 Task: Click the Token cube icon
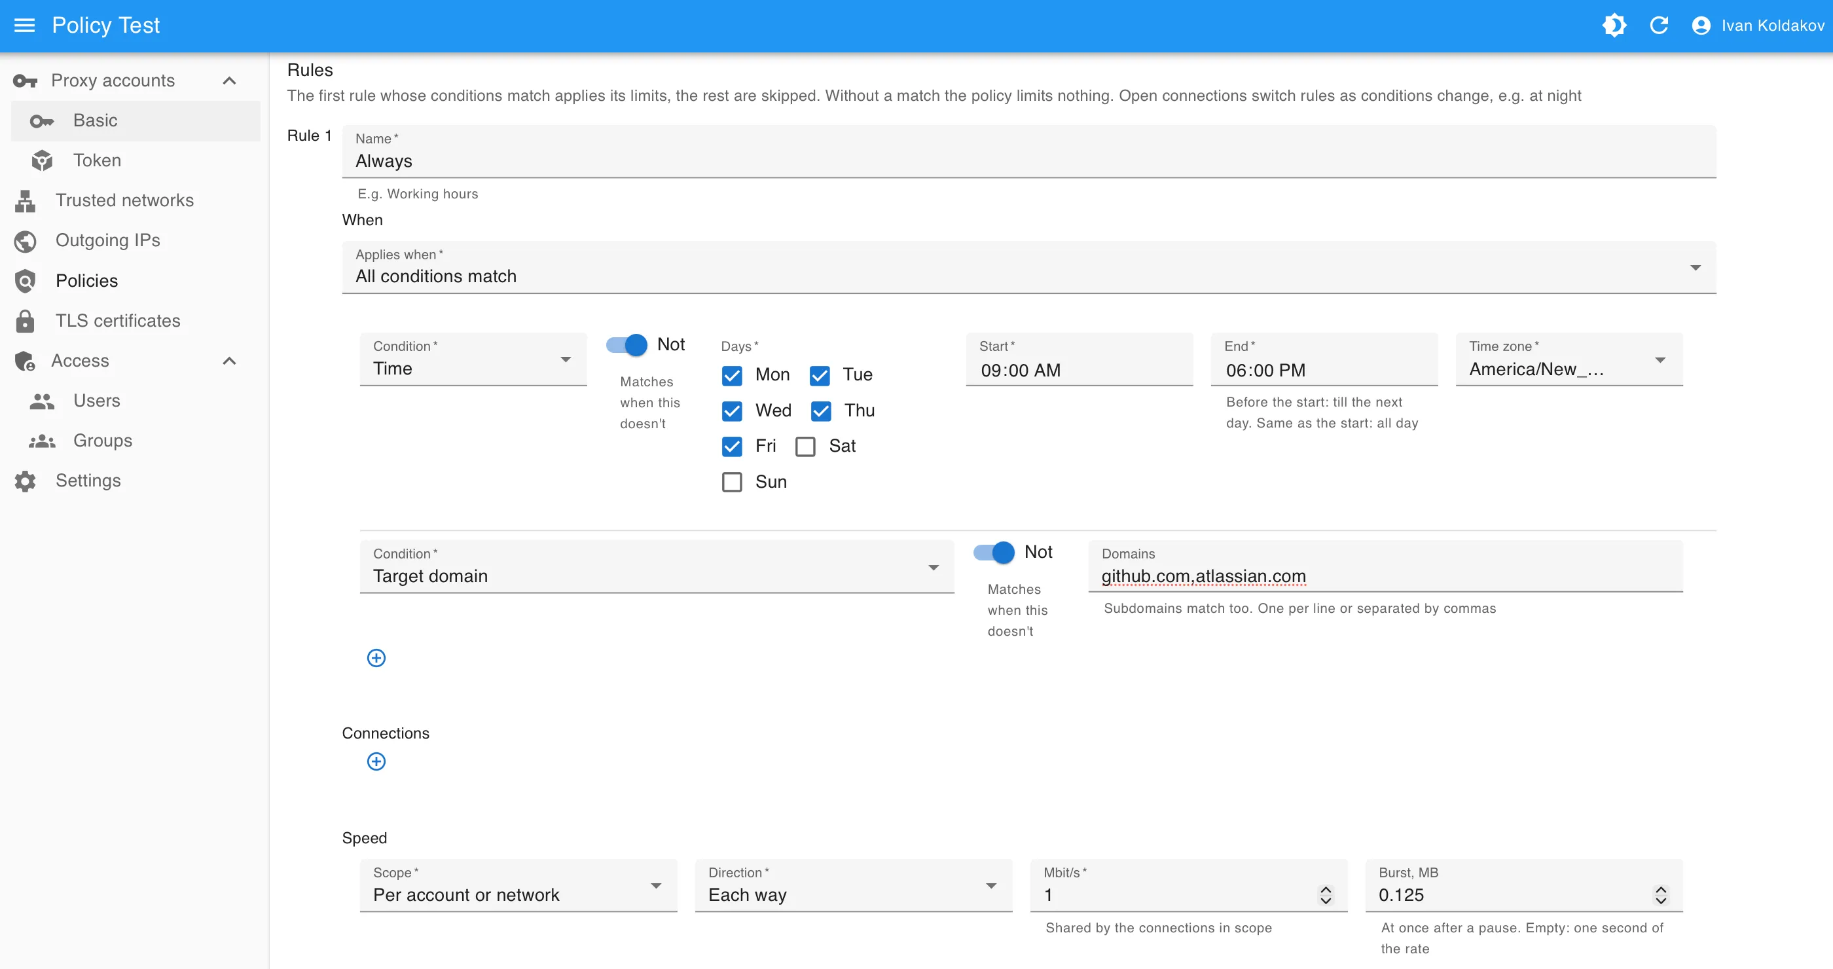coord(42,161)
